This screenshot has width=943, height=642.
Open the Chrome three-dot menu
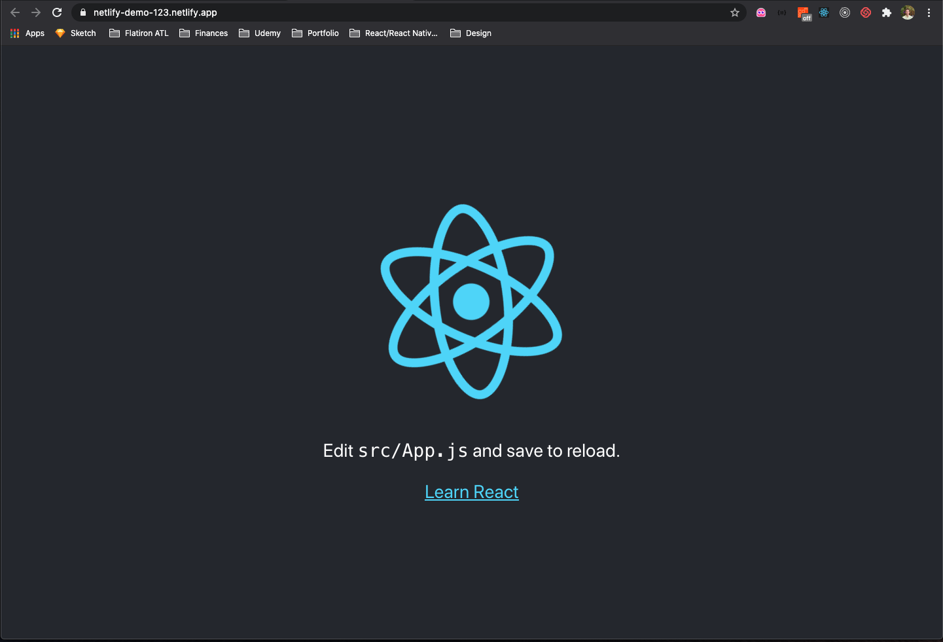pos(929,12)
